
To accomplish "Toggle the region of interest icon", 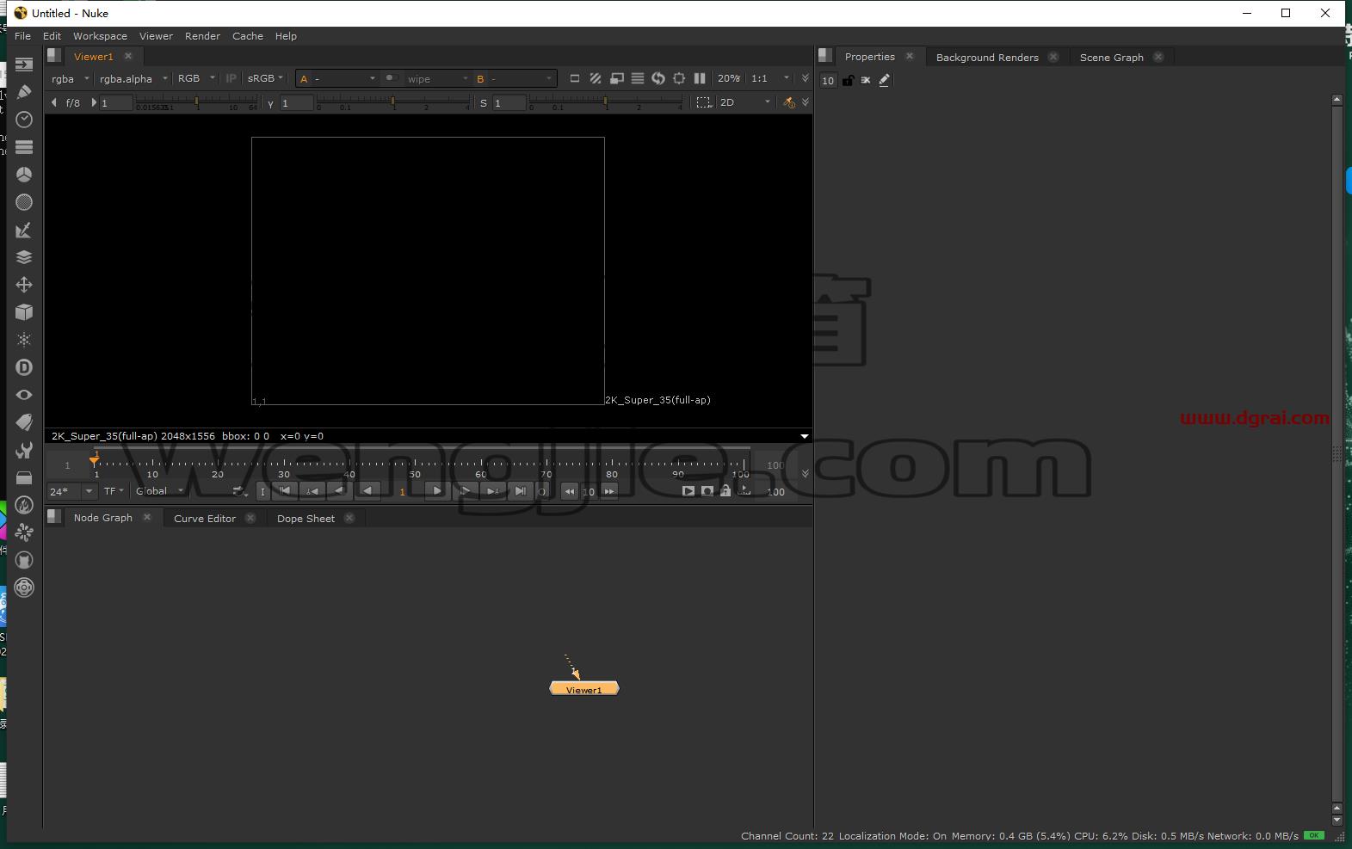I will (679, 78).
